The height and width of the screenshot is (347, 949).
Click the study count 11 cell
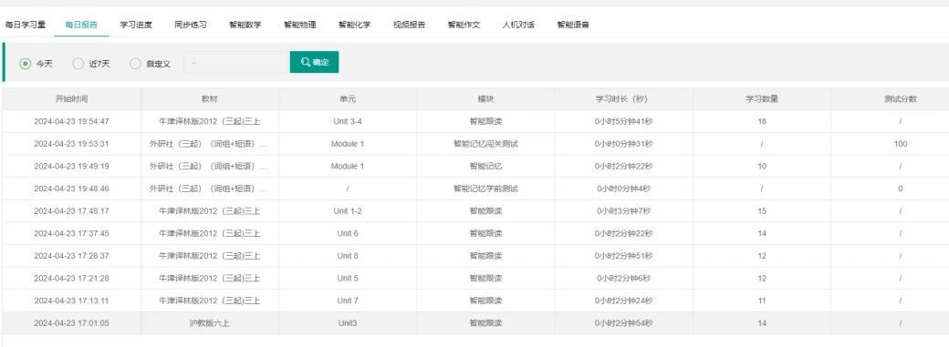(x=761, y=301)
